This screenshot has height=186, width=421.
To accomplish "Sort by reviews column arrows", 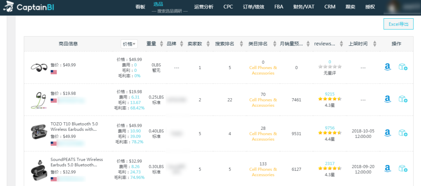I will [x=341, y=44].
